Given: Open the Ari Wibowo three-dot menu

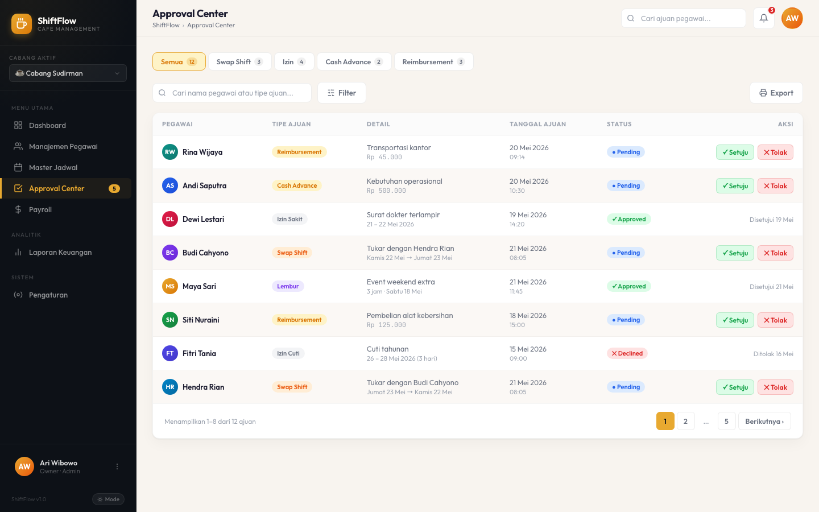Looking at the screenshot, I should (117, 466).
